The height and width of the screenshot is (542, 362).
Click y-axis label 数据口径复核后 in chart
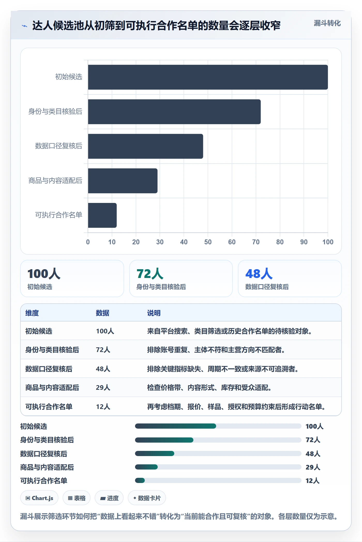59,146
